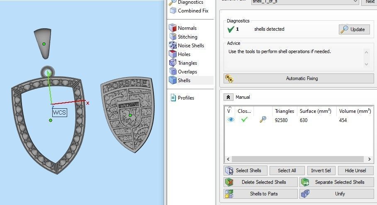Collapse the Manual section
Image resolution: width=377 pixels, height=205 pixels.
228,97
